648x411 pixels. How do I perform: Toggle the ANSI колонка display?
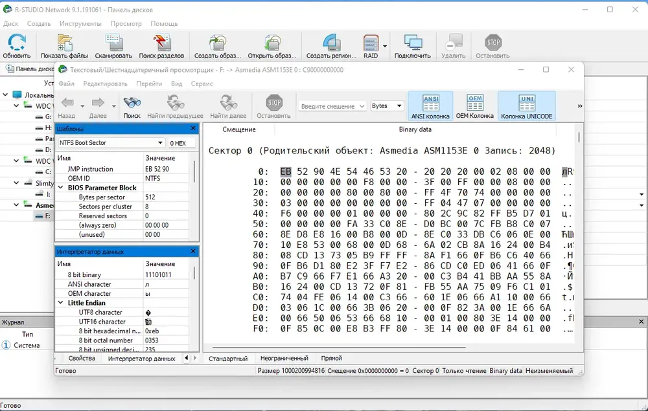coord(430,106)
